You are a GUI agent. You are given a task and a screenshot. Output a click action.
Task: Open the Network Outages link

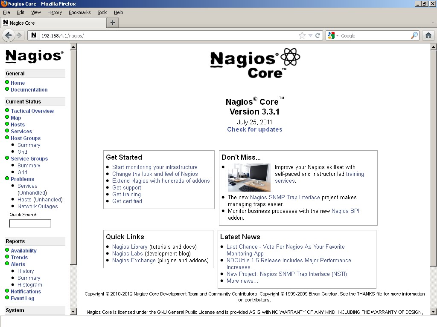38,207
